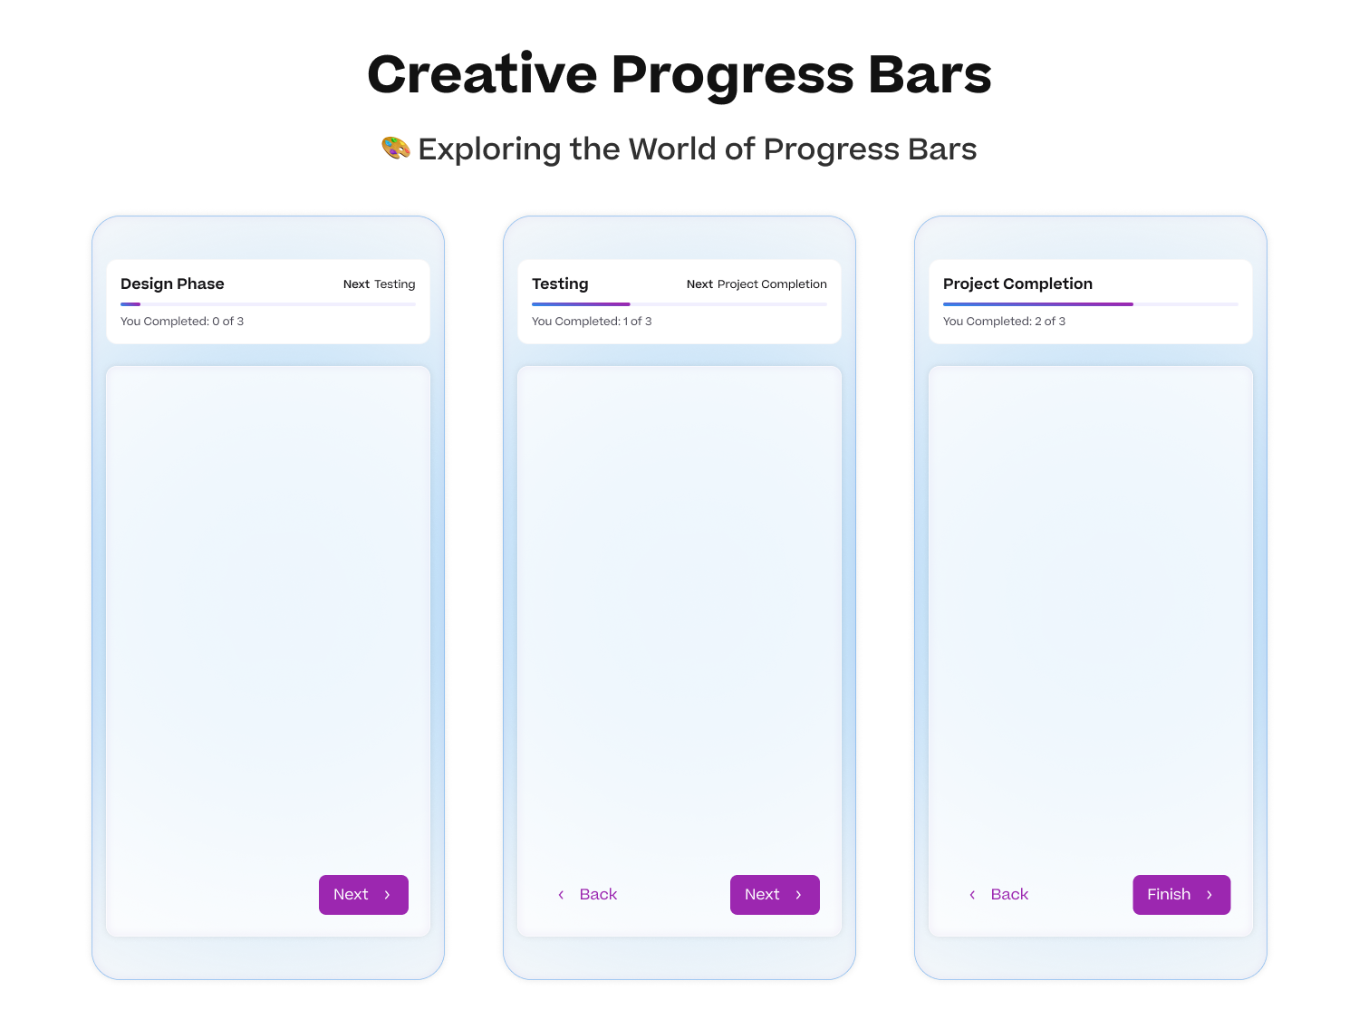Click the right chevron inside the Finish button

pos(1210,894)
